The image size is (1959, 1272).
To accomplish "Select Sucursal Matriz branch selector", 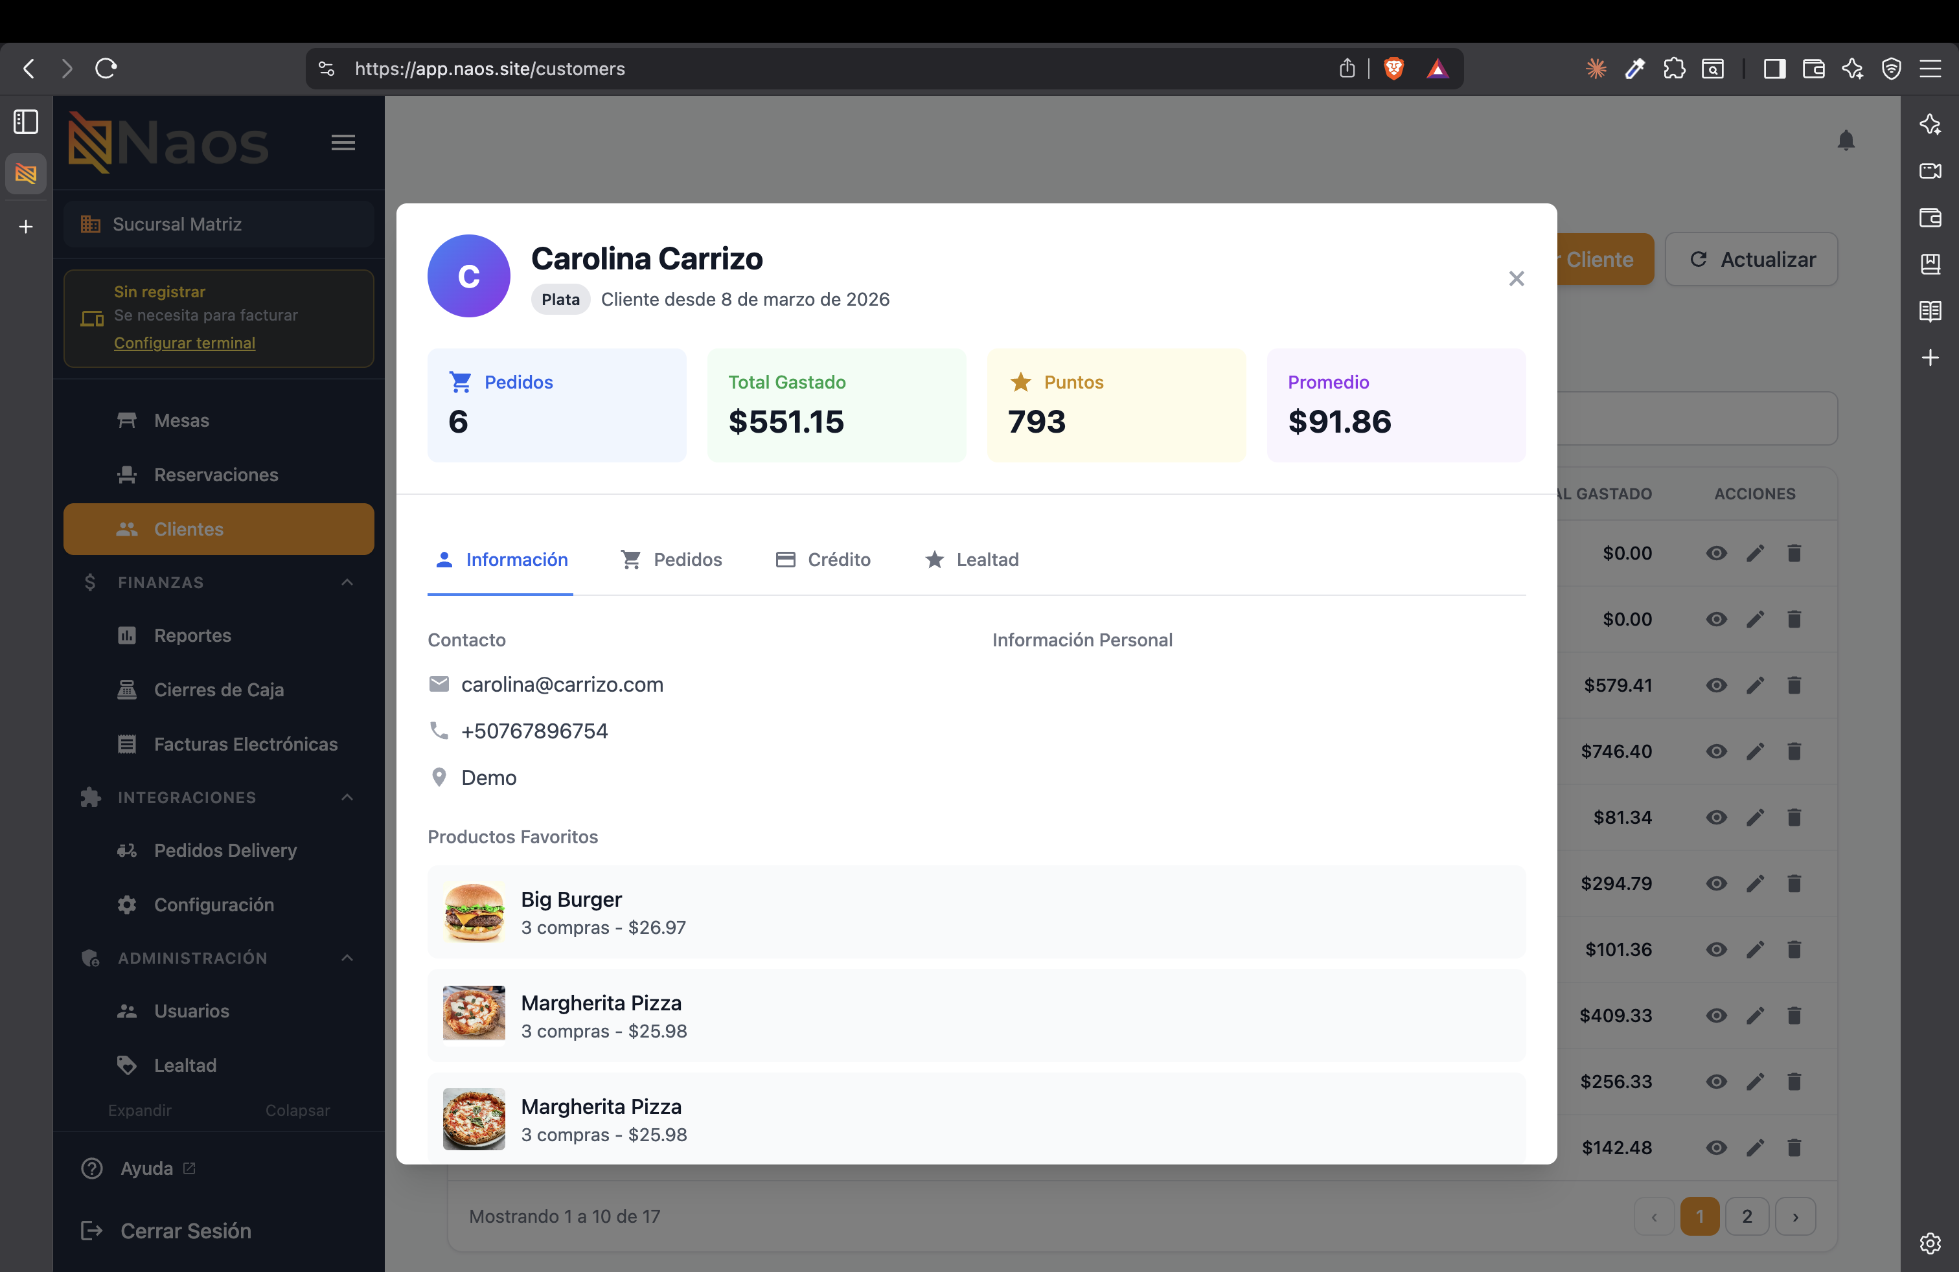I will coord(219,224).
